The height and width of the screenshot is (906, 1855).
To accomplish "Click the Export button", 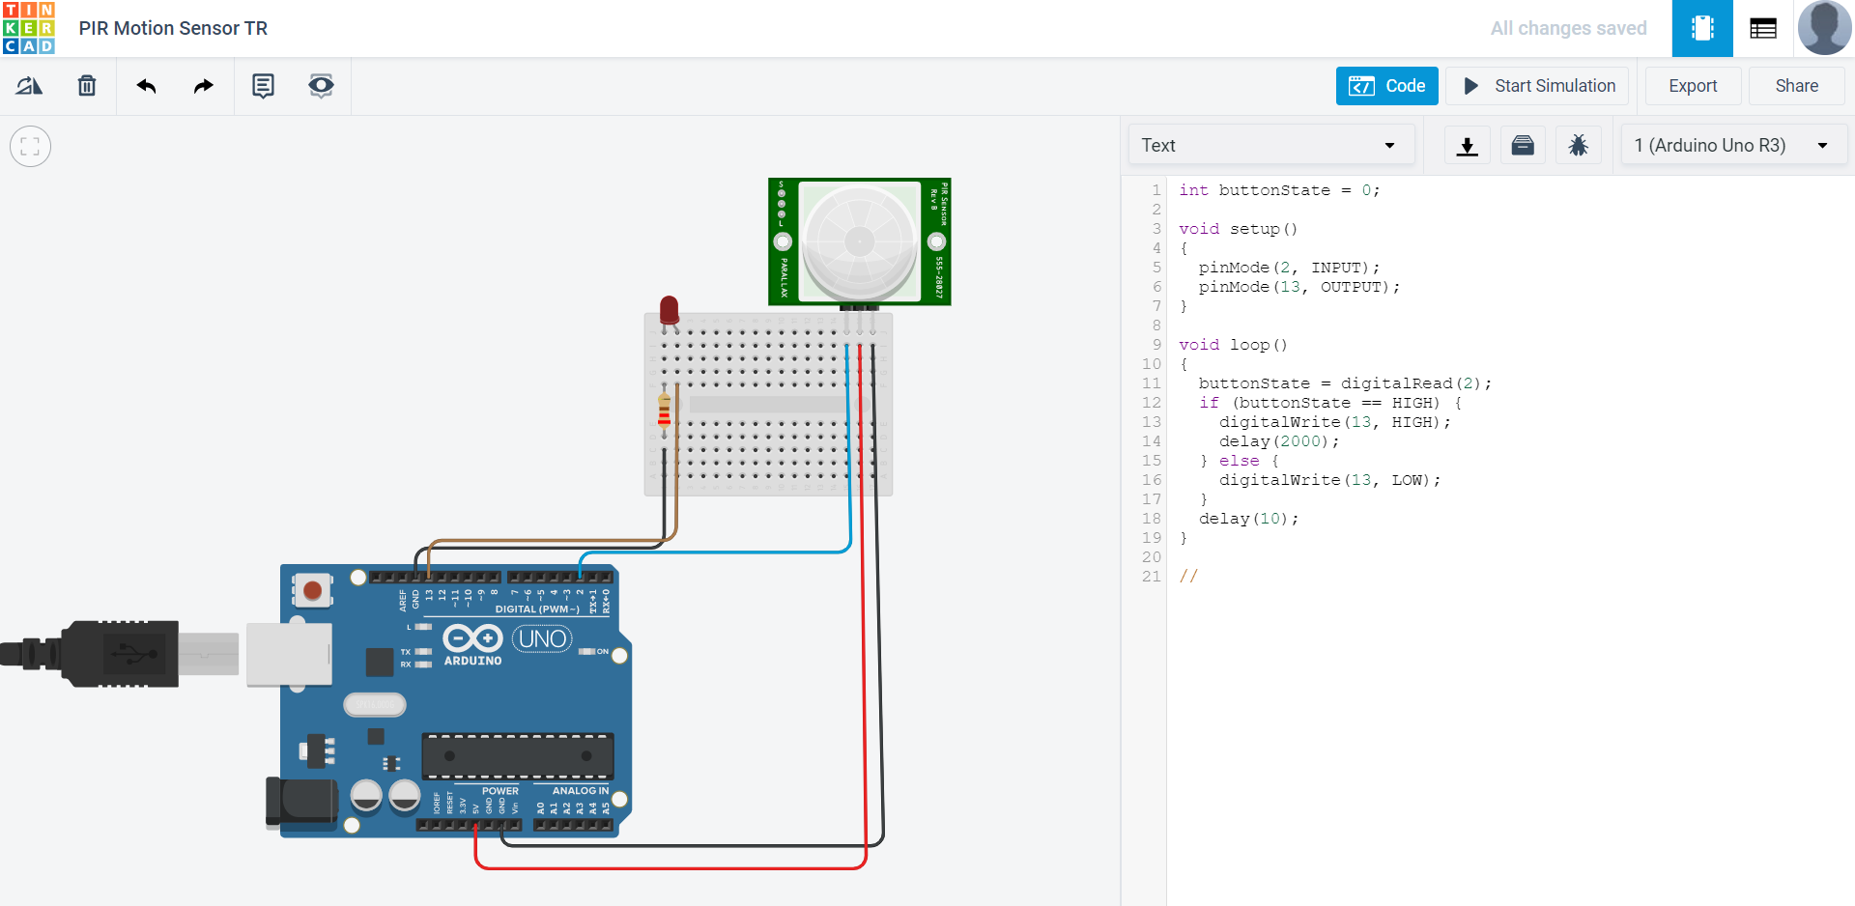I will pos(1693,86).
